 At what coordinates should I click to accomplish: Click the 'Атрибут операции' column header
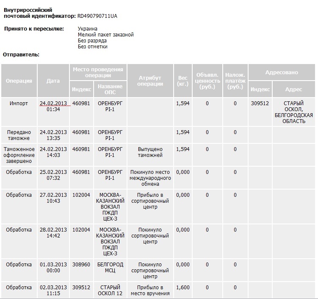150,81
